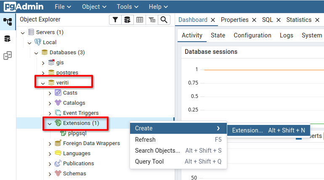This screenshot has width=324, height=180.
Task: Open the State dashboard sub-tab
Action: [x=218, y=35]
